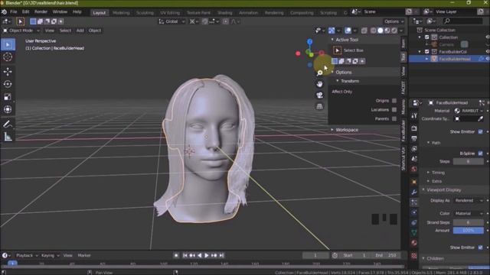Switch to wireframe viewport shading
Screen dimensions: 490x275
pos(374,31)
